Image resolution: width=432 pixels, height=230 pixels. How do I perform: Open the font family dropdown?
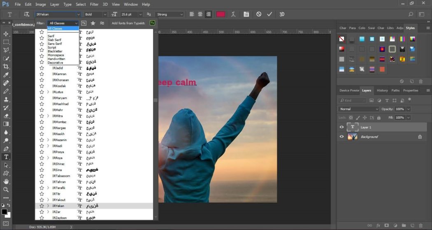[x=78, y=14]
